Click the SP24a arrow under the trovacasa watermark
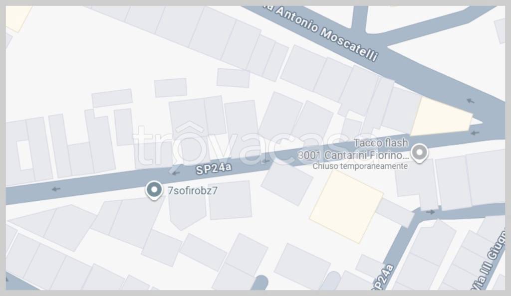 (265, 161)
